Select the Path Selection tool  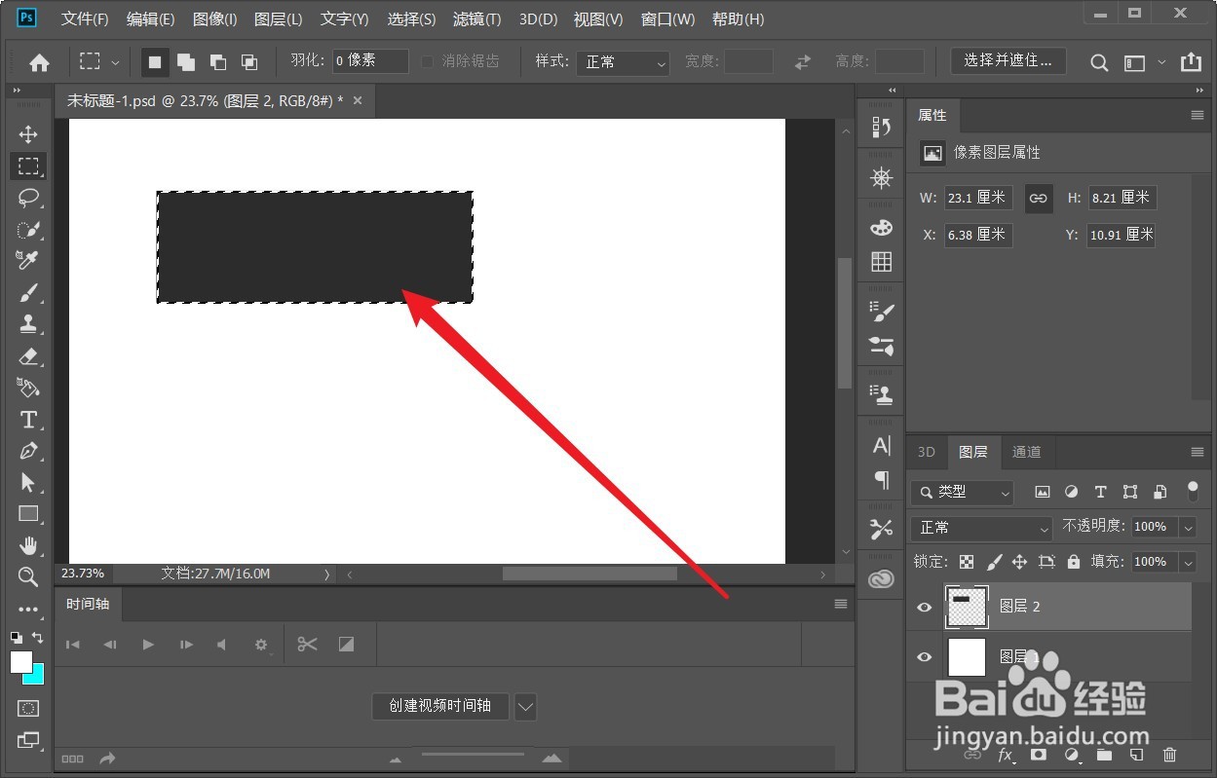(x=28, y=482)
